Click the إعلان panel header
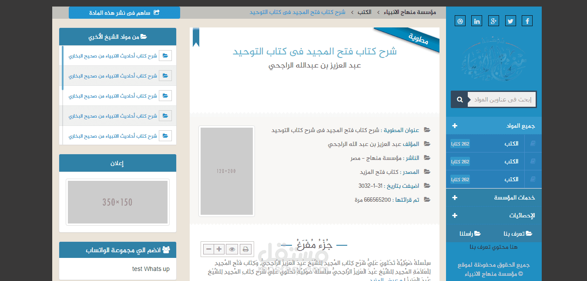587x281 pixels. pos(117,163)
